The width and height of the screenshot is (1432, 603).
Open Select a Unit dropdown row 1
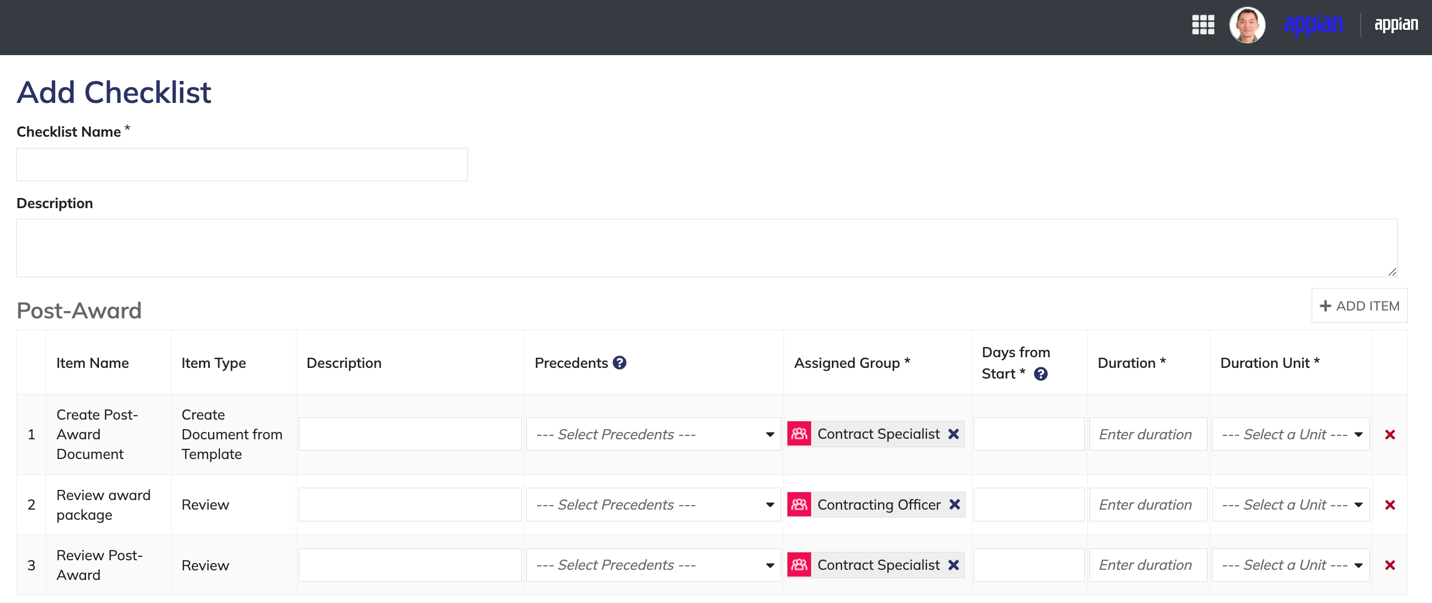1291,434
